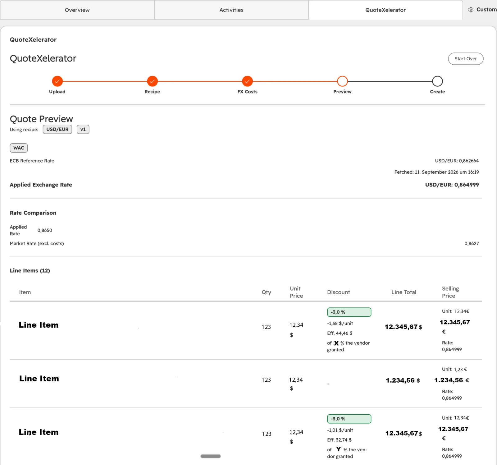Go to the Upload step circle
This screenshot has height=465, width=497.
coord(57,81)
